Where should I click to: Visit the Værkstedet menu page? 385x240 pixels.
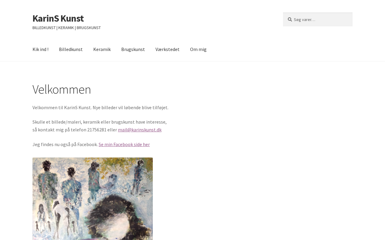point(167,49)
